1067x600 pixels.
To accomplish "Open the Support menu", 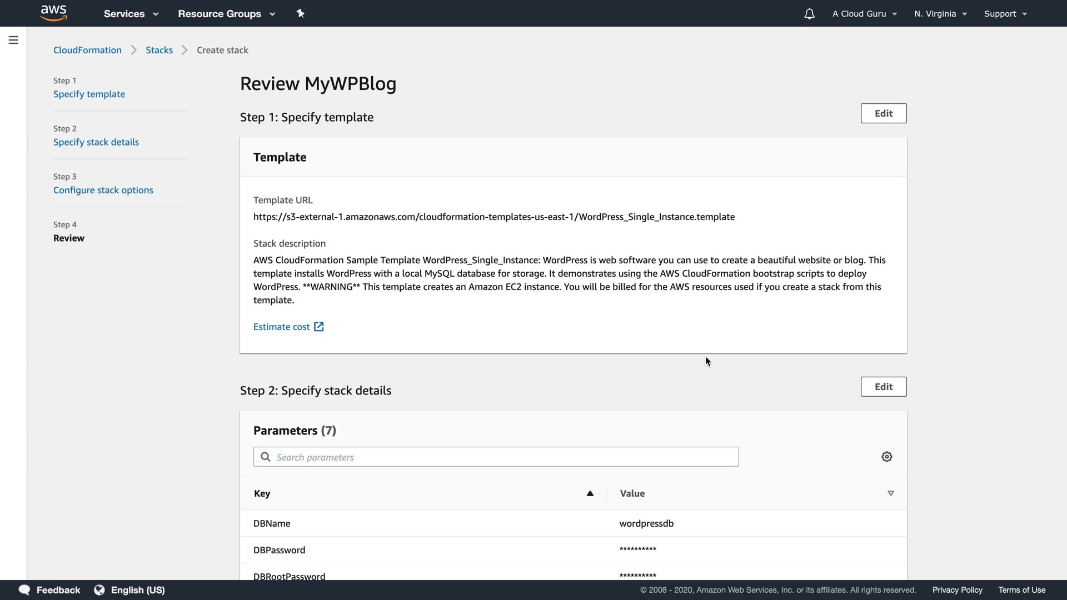I will point(1005,14).
